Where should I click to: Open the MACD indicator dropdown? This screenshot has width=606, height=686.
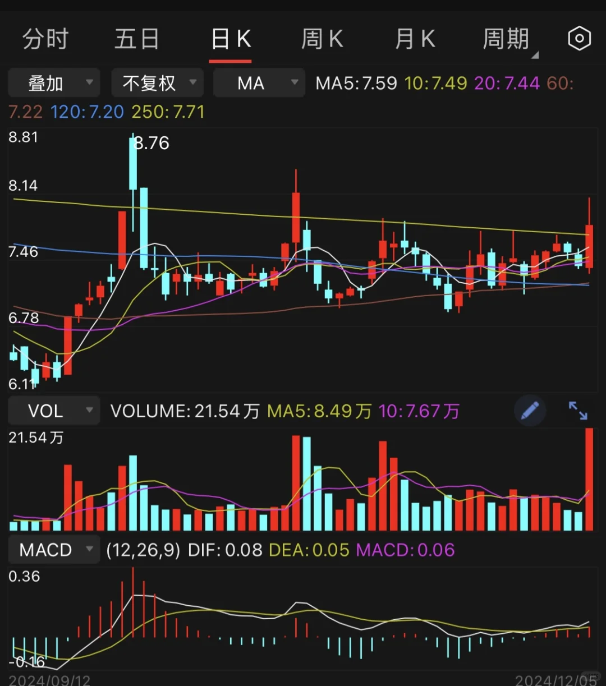pyautogui.click(x=54, y=550)
